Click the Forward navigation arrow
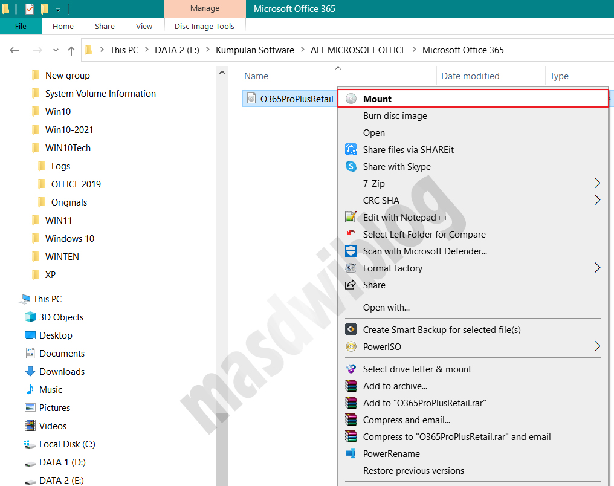614x486 pixels. [37, 50]
